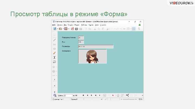Click the Export as PDF icon
Image resolution: width=195 pixels, height=109 pixels.
click(x=72, y=29)
